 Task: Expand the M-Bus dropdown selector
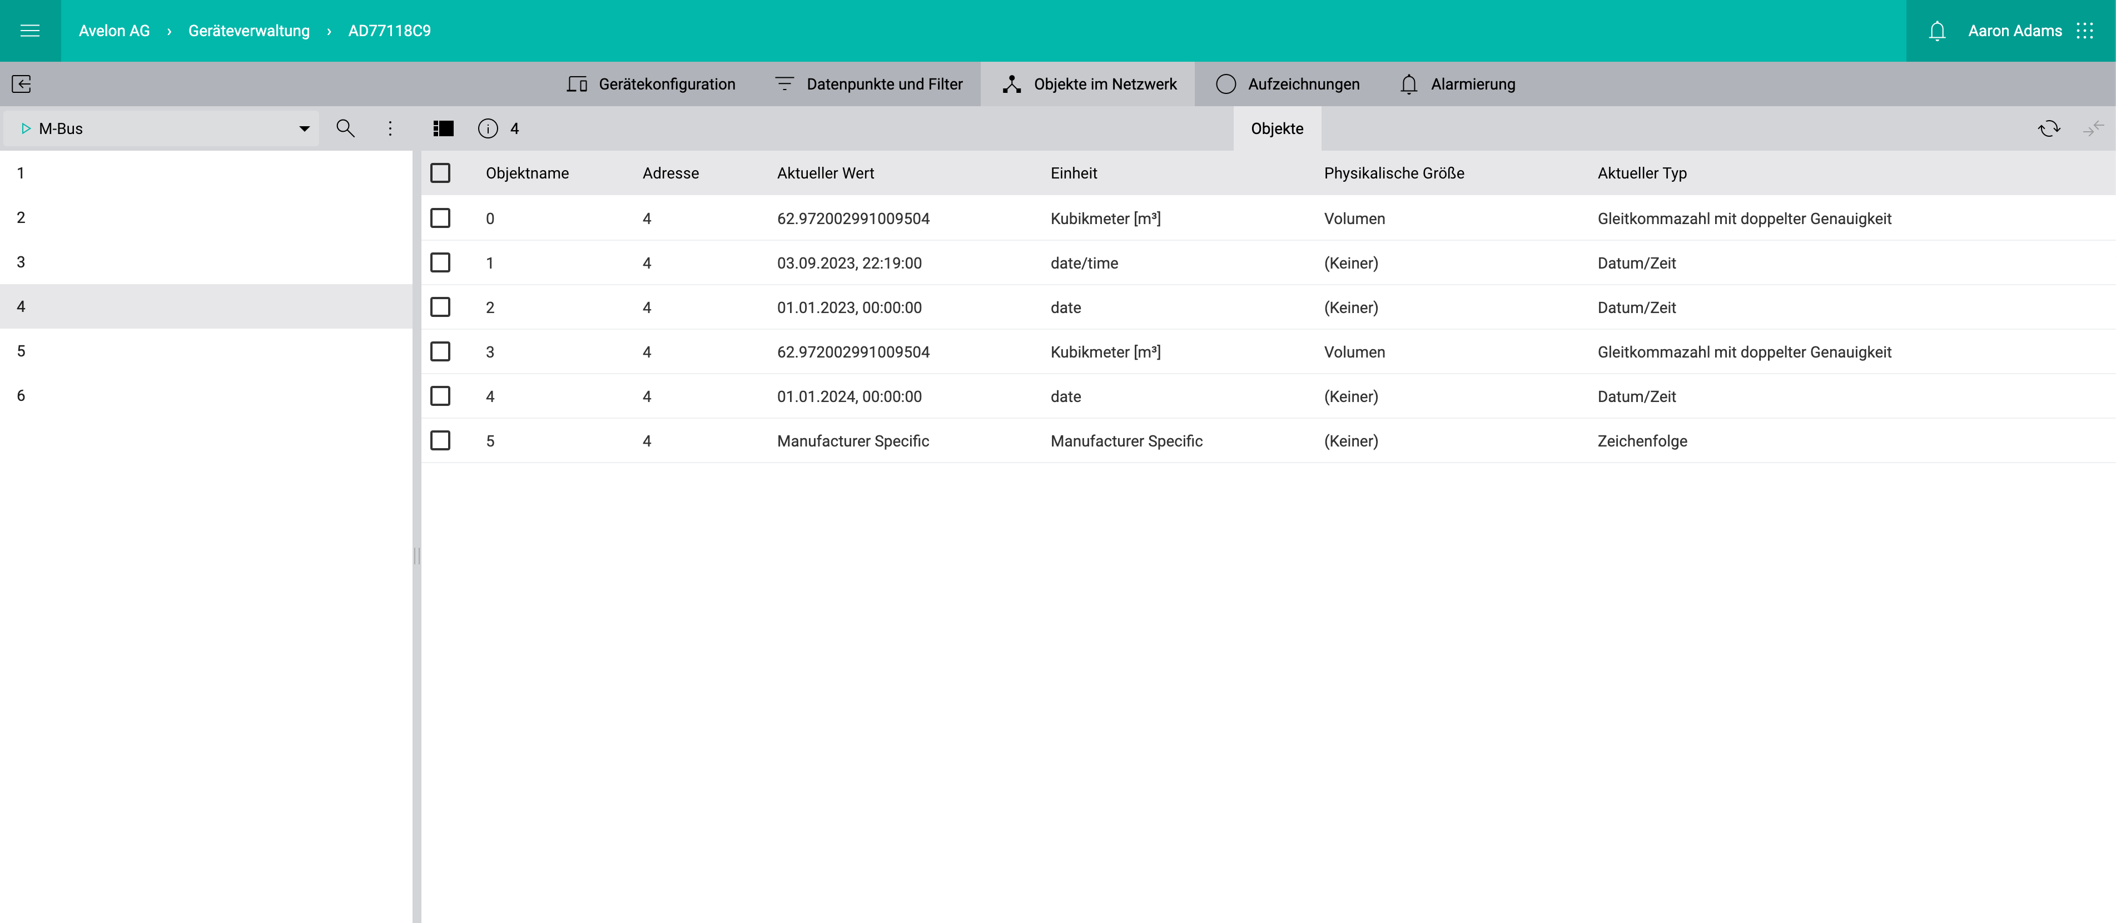tap(304, 128)
